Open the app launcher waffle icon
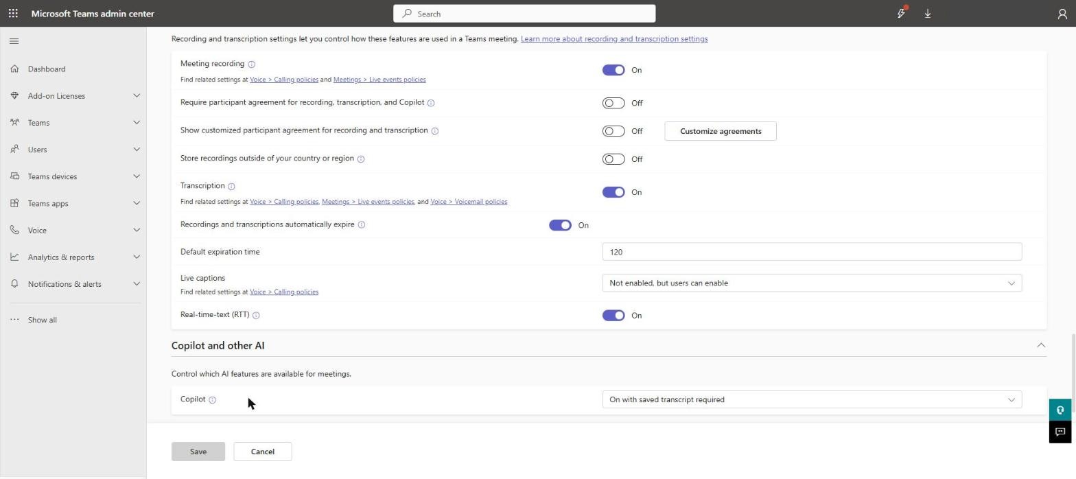The width and height of the screenshot is (1076, 479). point(13,14)
